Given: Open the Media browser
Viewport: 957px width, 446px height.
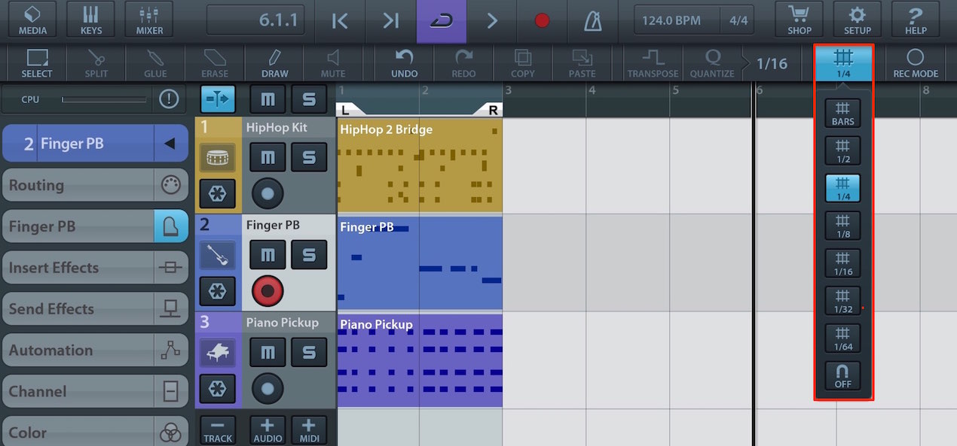Looking at the screenshot, I should point(32,20).
